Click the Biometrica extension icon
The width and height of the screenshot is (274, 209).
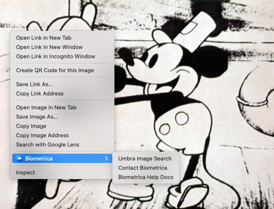point(19,158)
